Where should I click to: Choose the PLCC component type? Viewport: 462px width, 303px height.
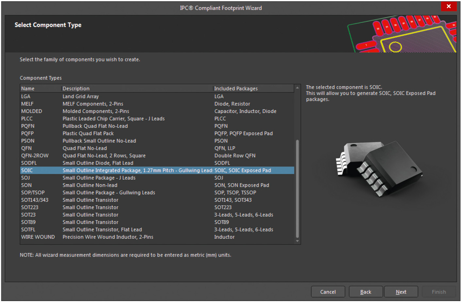coord(157,119)
